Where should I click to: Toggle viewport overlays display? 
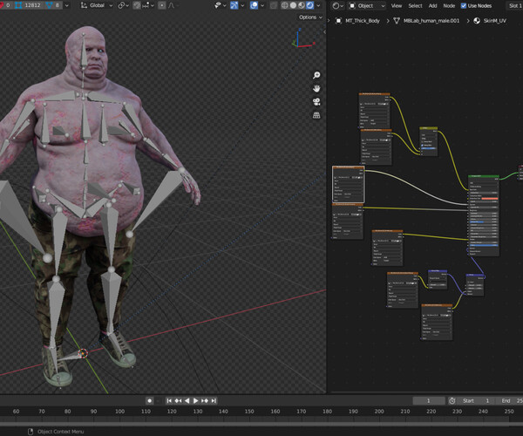(254, 5)
